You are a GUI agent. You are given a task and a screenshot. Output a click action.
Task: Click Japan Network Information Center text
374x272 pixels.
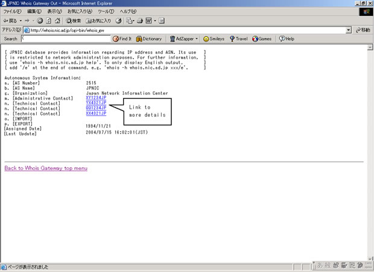(x=127, y=93)
